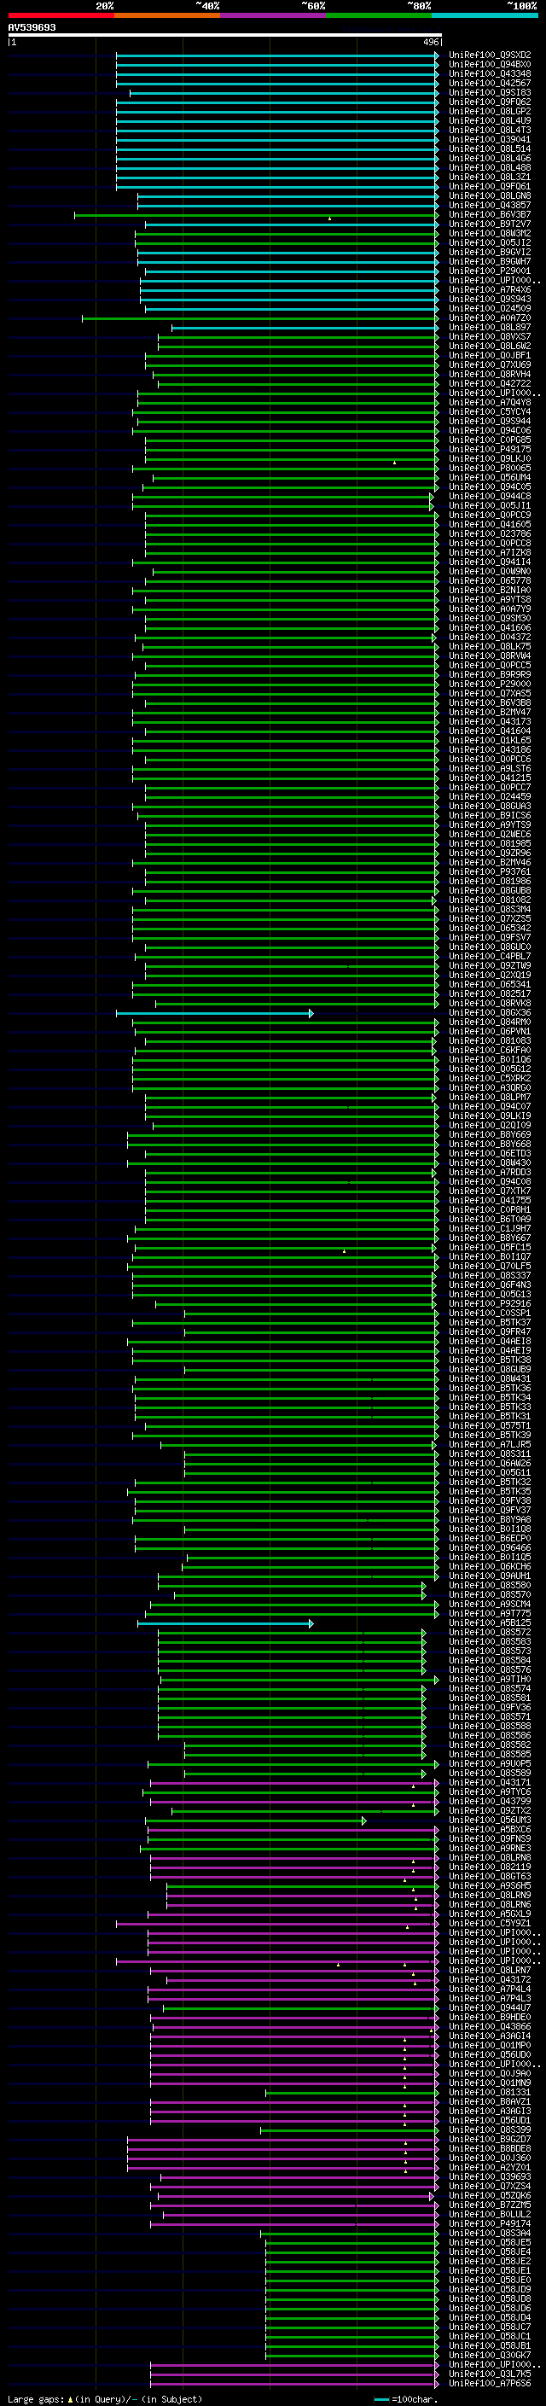The width and height of the screenshot is (546, 2406).
Task: Click the purple ~60% identity legend segment
Action: click(x=274, y=15)
